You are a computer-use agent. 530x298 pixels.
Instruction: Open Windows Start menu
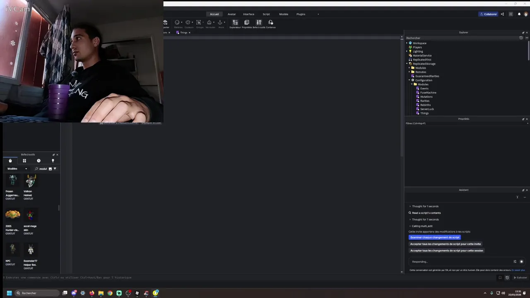9,293
